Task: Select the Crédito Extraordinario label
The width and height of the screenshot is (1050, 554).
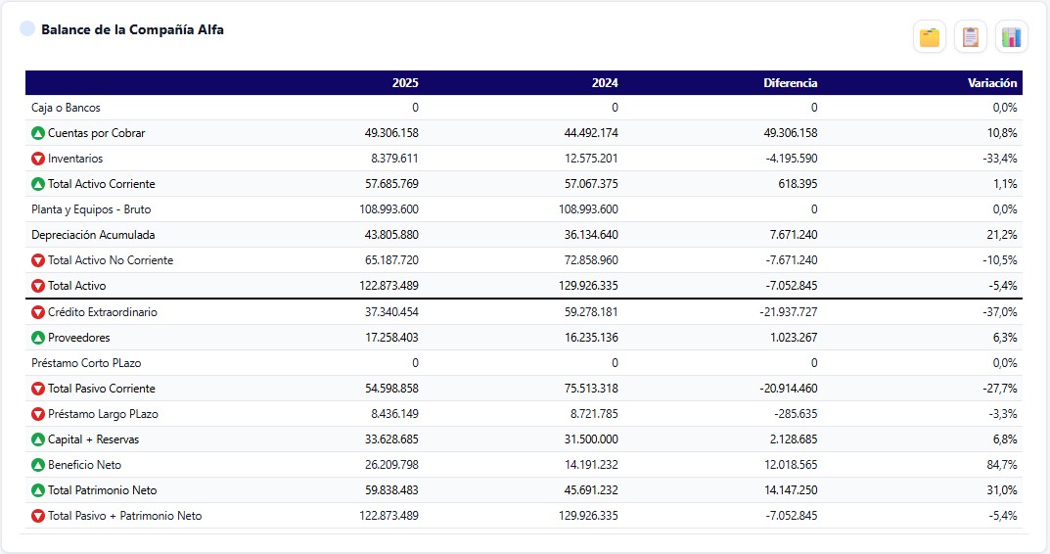Action: pos(103,312)
